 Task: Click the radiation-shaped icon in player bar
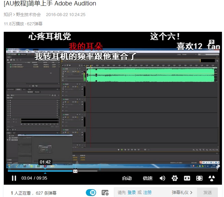212,178
